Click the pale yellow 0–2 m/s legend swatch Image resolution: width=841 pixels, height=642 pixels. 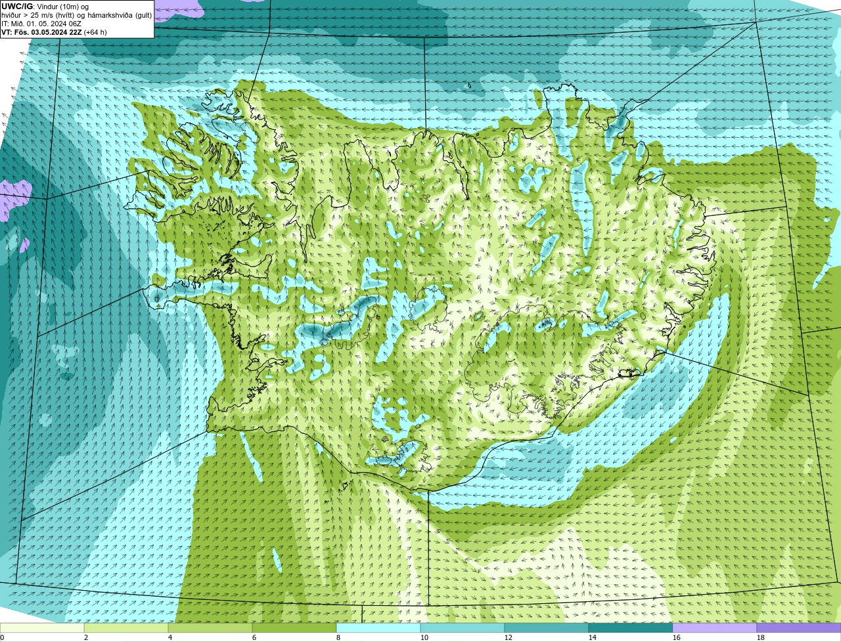tap(42, 628)
